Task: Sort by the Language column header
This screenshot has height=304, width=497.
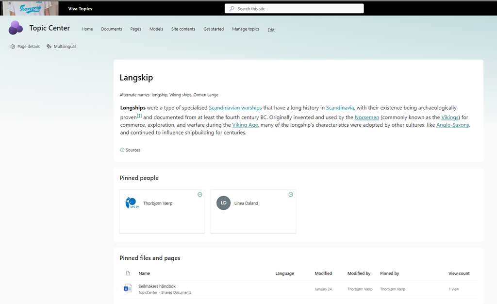Action: (284, 273)
